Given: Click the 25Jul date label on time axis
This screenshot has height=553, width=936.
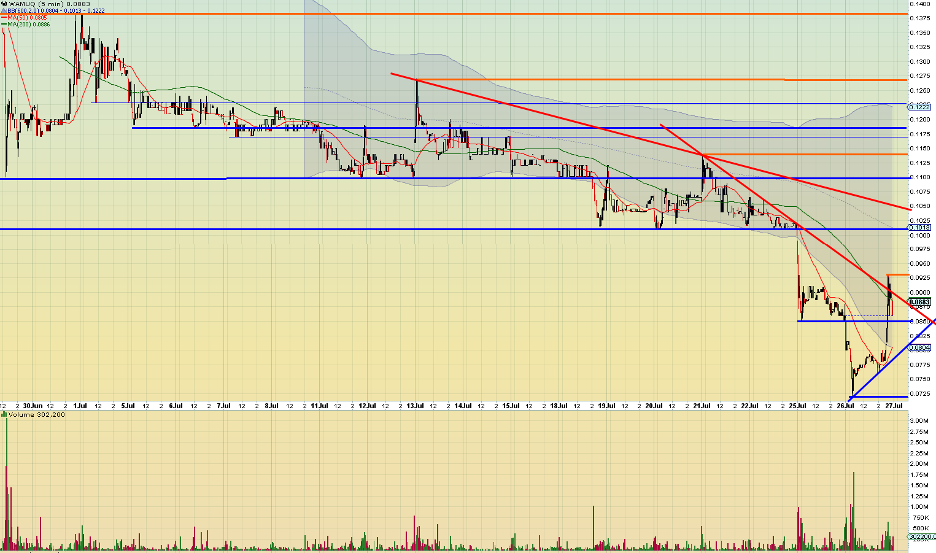Looking at the screenshot, I should [x=798, y=406].
